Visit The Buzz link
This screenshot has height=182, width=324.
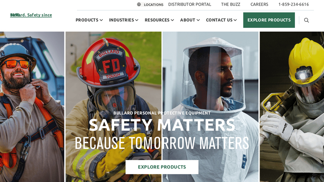pyautogui.click(x=230, y=4)
